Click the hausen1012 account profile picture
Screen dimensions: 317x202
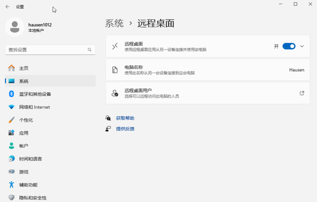click(x=15, y=27)
